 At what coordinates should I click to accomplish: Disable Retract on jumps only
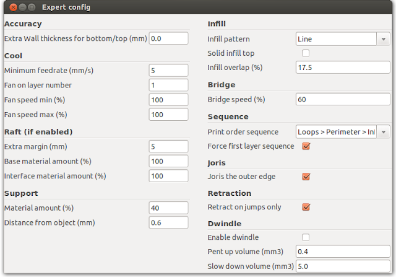pos(305,207)
